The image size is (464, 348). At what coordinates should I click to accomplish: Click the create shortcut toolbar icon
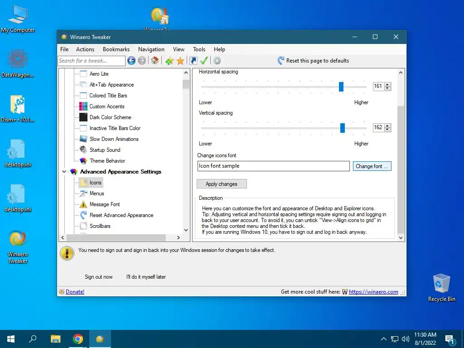click(193, 61)
